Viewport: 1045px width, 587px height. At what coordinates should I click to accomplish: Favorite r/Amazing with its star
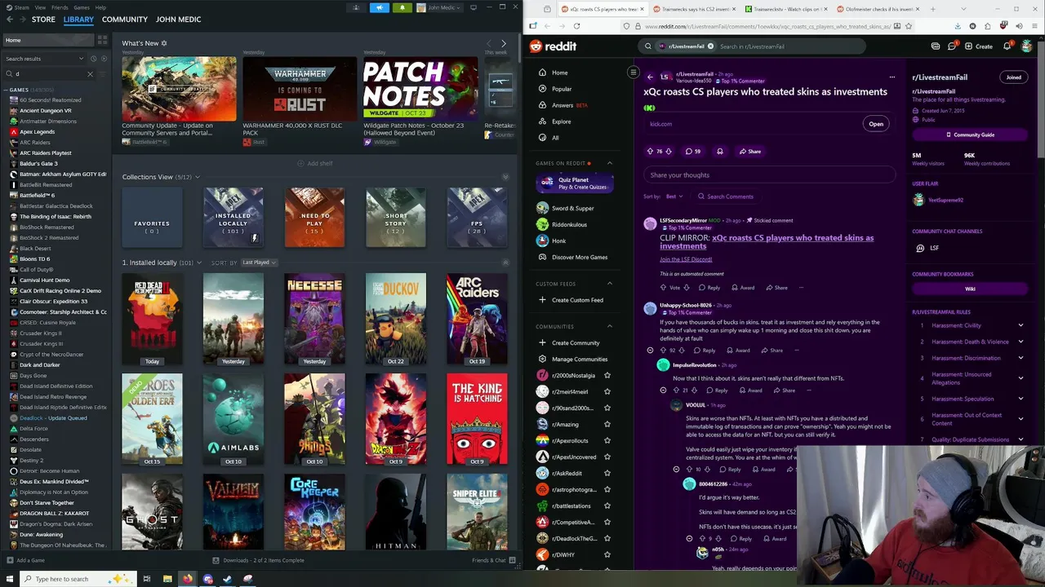click(x=607, y=424)
